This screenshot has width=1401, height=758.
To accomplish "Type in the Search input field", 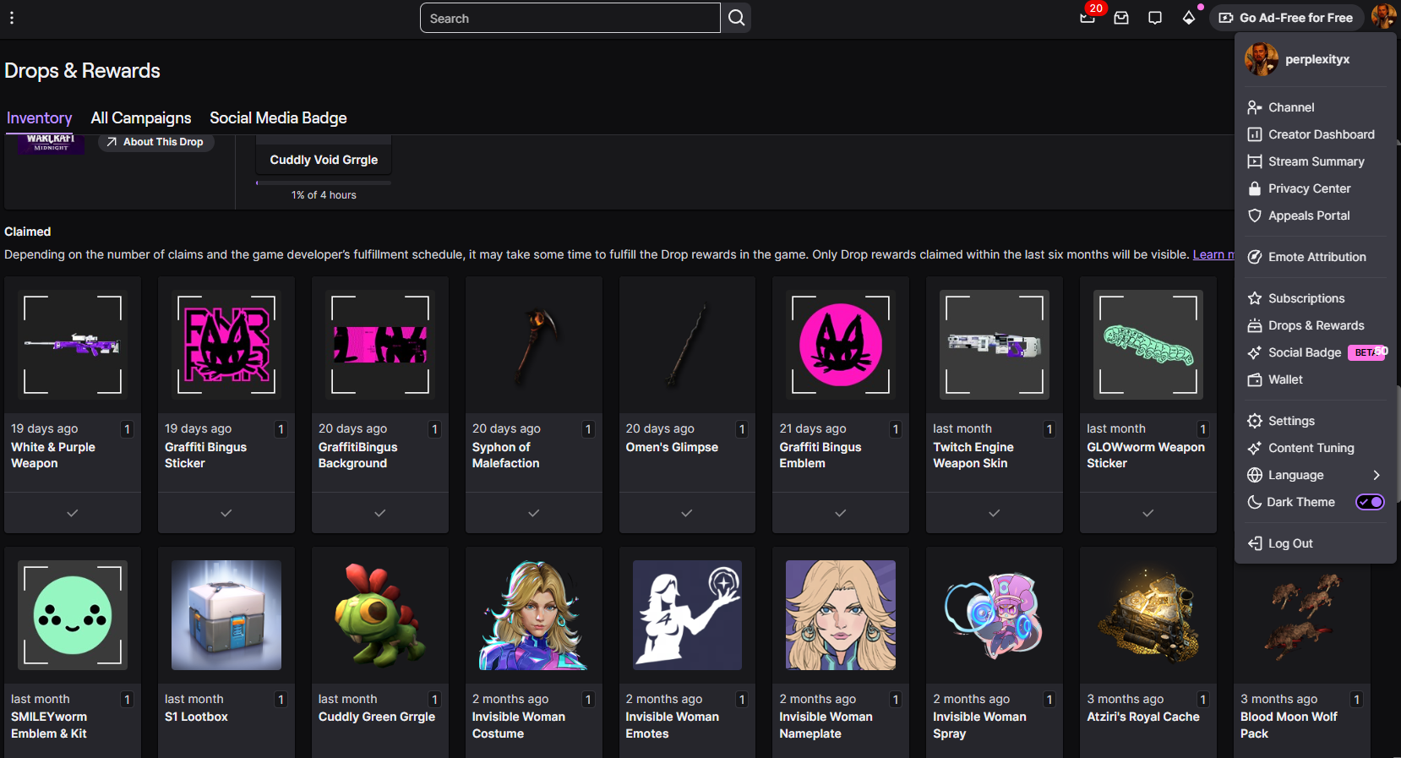I will 570,18.
